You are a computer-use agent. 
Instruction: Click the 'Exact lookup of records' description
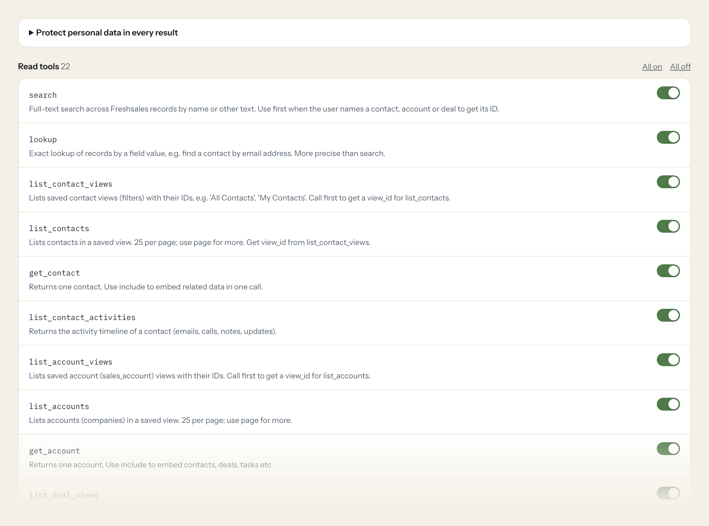pyautogui.click(x=207, y=153)
